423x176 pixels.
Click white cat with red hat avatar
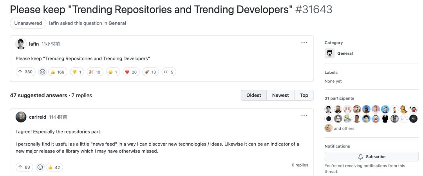(x=357, y=109)
